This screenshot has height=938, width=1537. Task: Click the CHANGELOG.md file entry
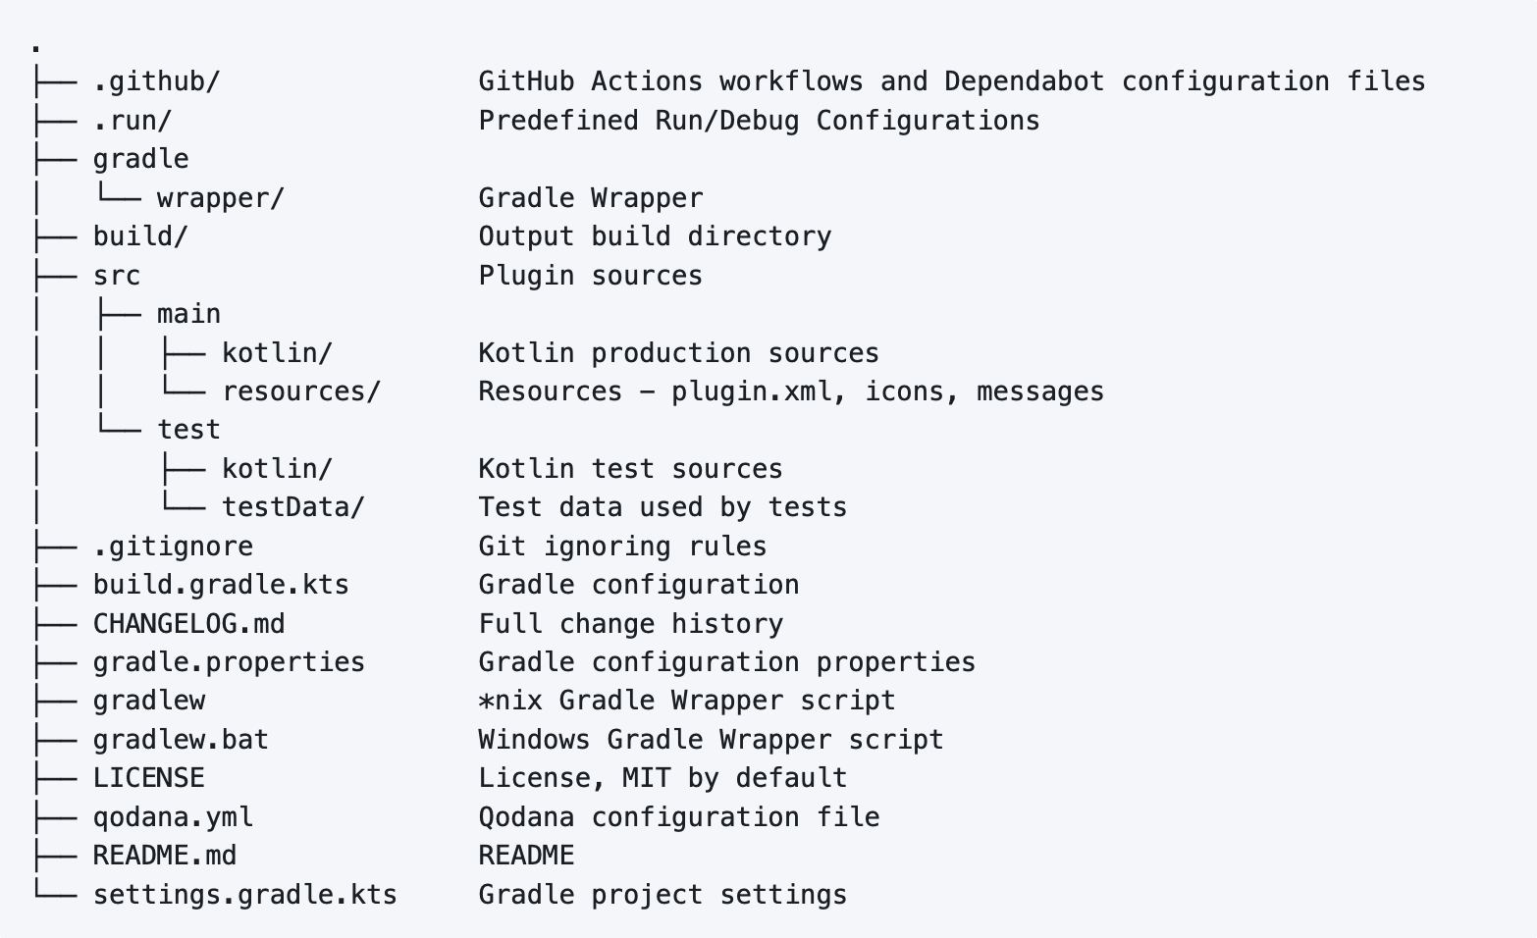point(188,624)
